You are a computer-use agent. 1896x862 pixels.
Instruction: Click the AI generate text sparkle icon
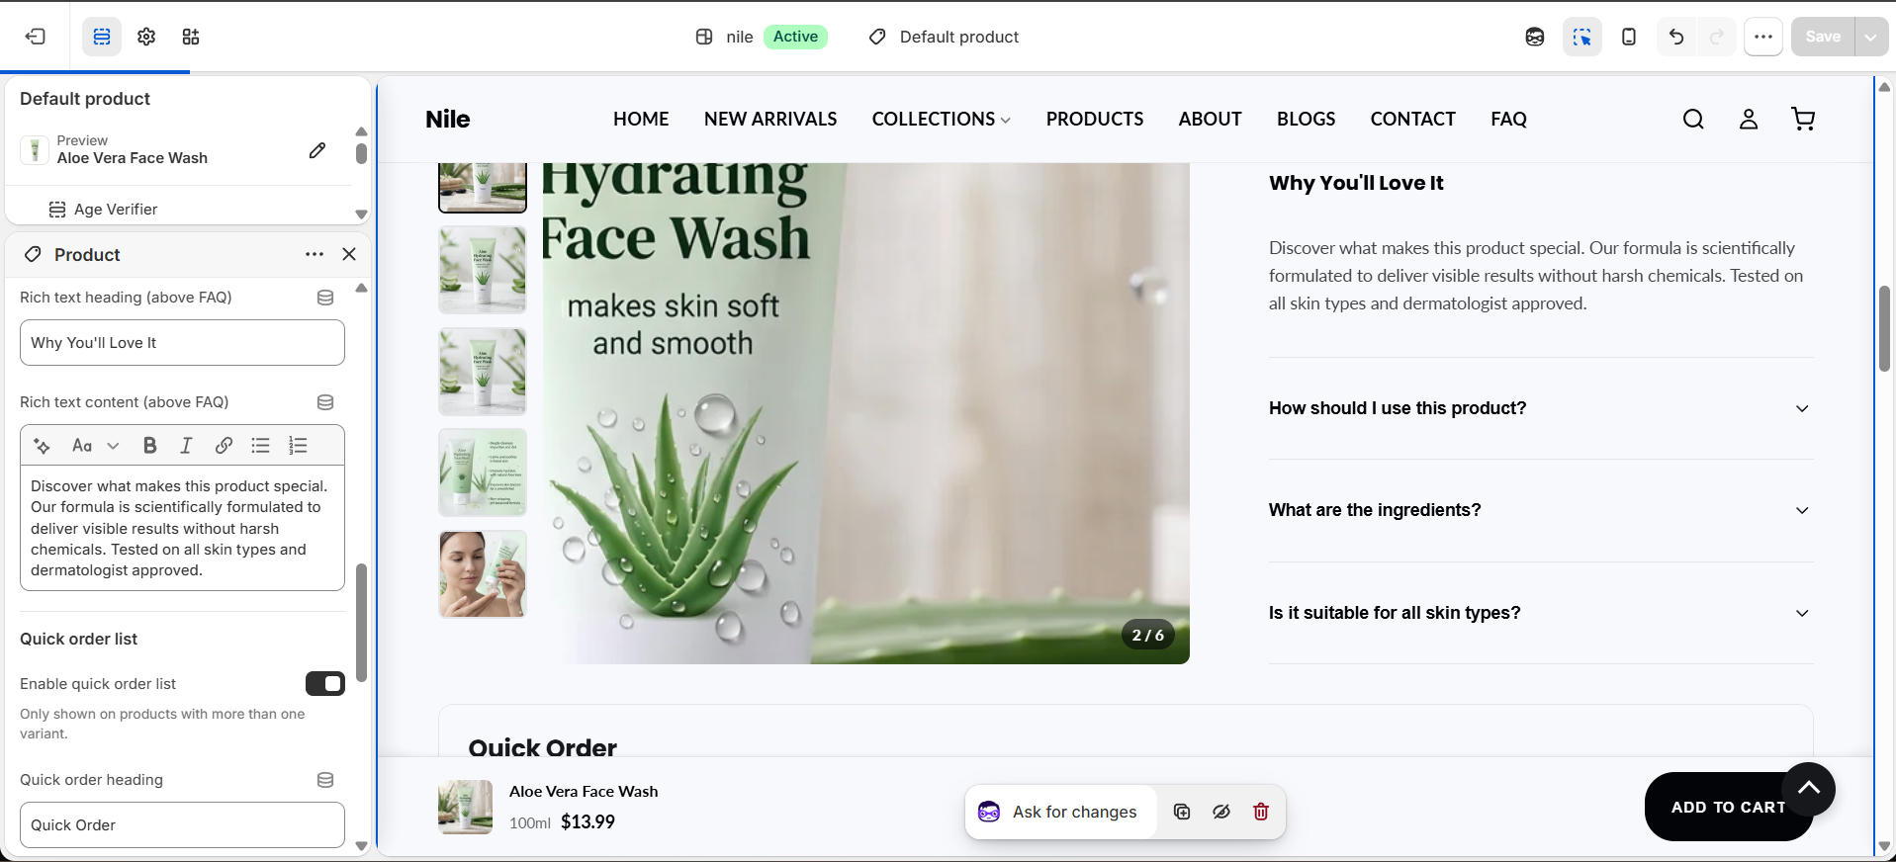[x=43, y=446]
